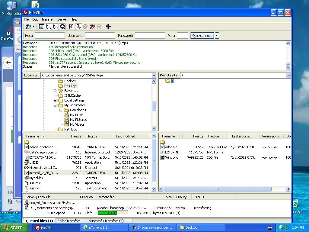Click the Password input field
Screen dimensions: 309x232
point(150,36)
